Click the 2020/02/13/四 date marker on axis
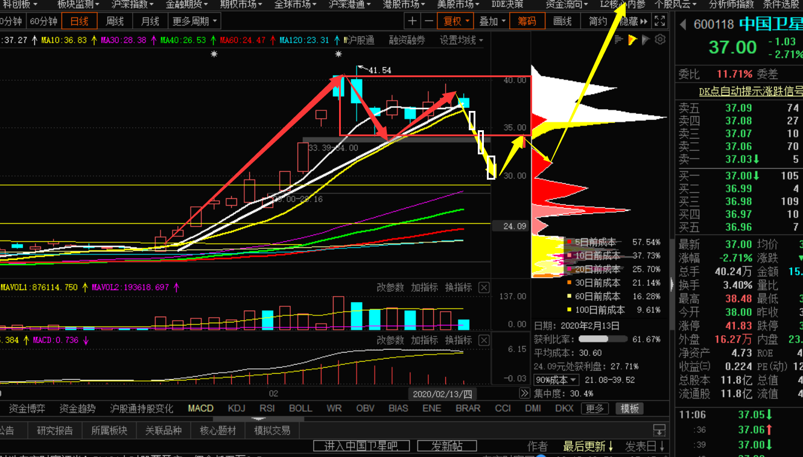Viewport: 803px width, 457px height. (x=442, y=394)
